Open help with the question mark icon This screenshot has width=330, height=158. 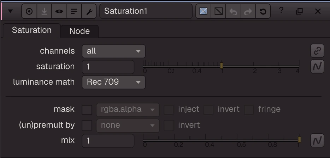[x=281, y=10]
